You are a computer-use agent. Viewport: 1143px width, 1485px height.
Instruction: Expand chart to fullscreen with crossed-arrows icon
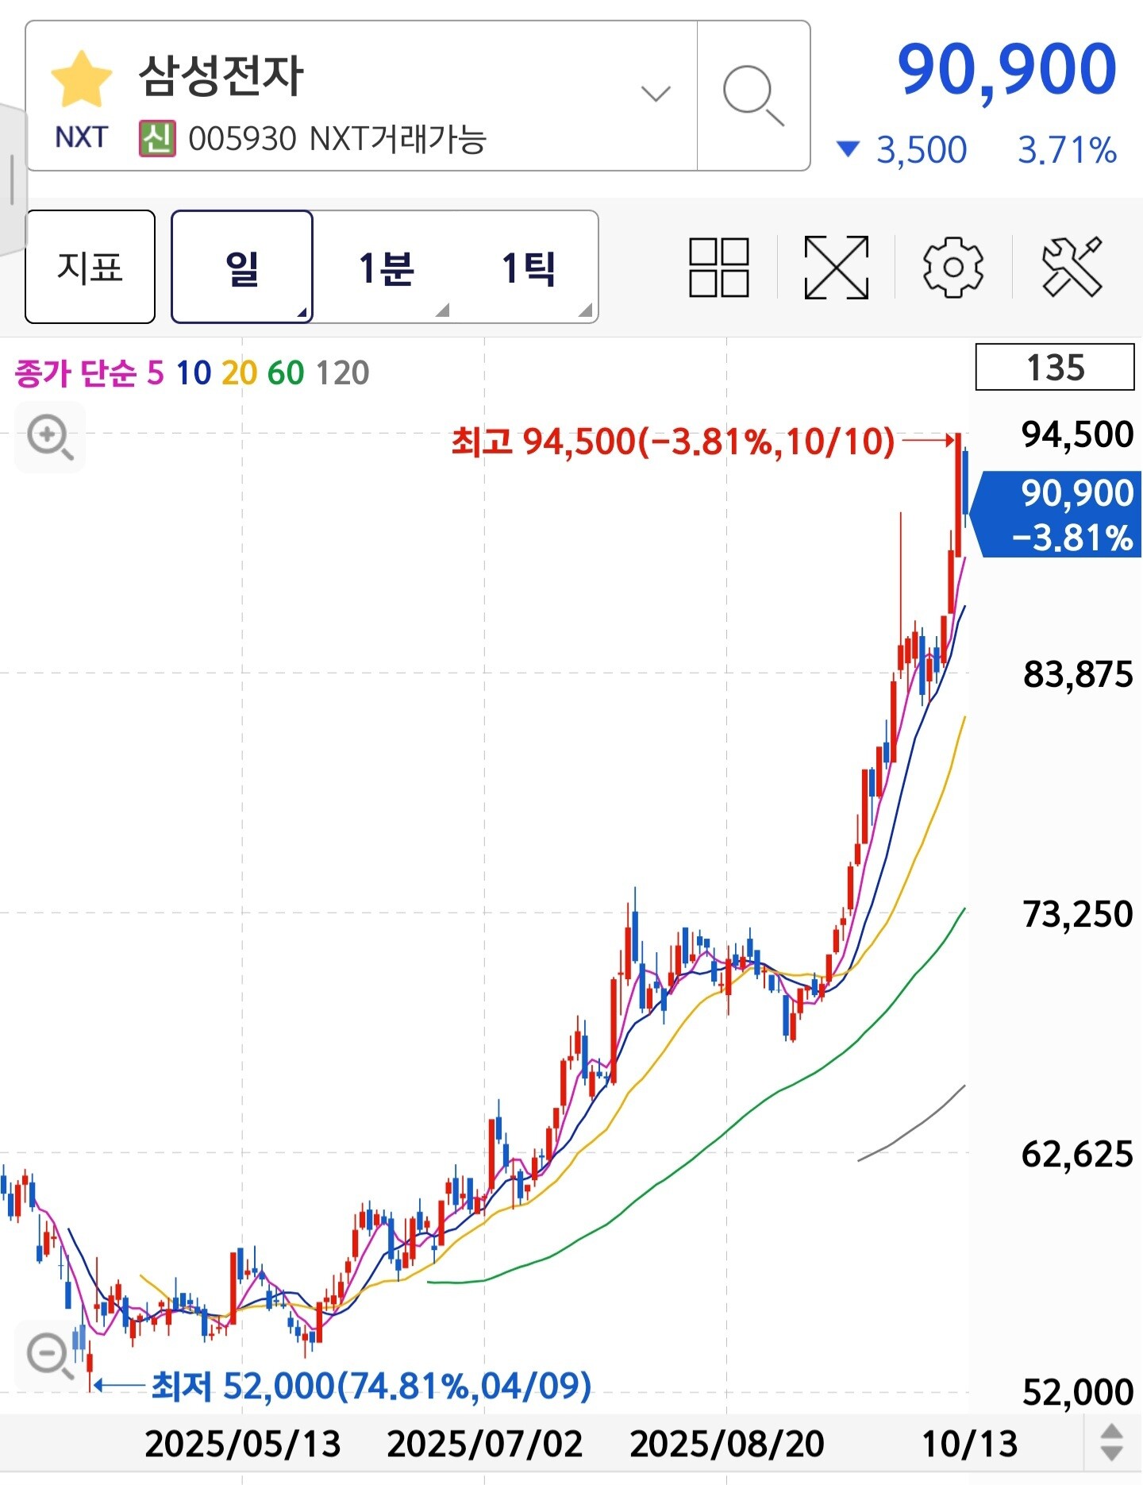[x=836, y=267]
